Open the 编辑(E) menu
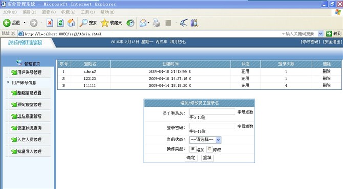Viewport: 343px width, 189px height. pos(29,12)
